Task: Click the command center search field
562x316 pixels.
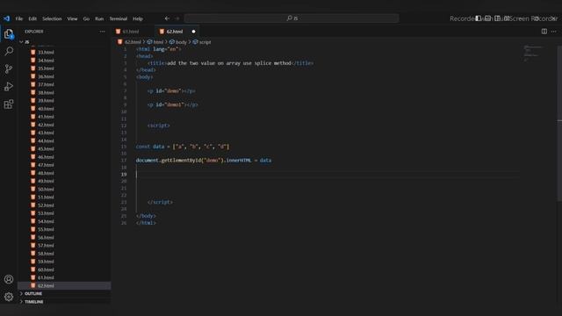Action: pos(292,18)
